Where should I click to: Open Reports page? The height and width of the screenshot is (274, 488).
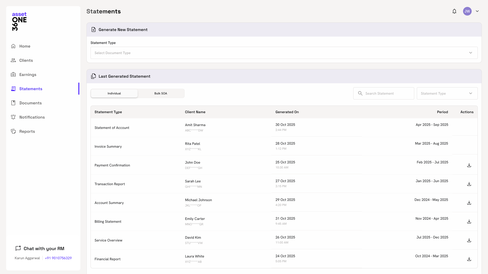pos(27,131)
